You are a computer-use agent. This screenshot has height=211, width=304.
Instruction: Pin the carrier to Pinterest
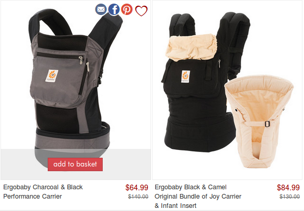click(127, 9)
